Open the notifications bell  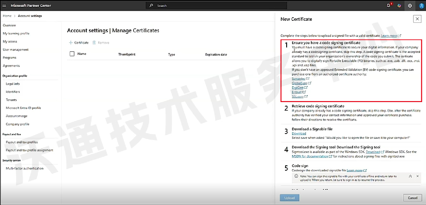pos(389,6)
